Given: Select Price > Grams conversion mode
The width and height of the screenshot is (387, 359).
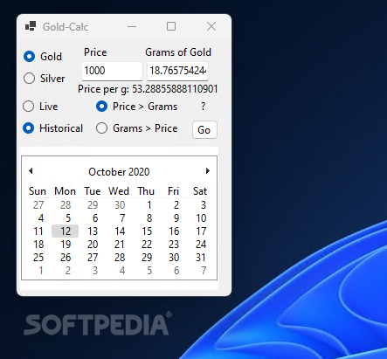Looking at the screenshot, I should click(136, 107).
